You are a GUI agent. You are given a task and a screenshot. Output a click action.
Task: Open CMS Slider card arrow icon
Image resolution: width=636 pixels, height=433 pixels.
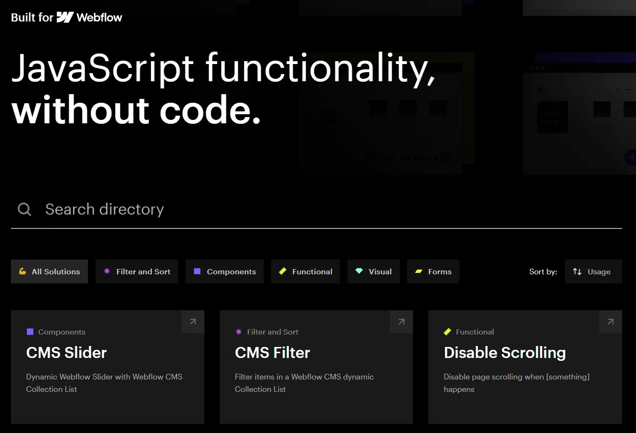(193, 322)
